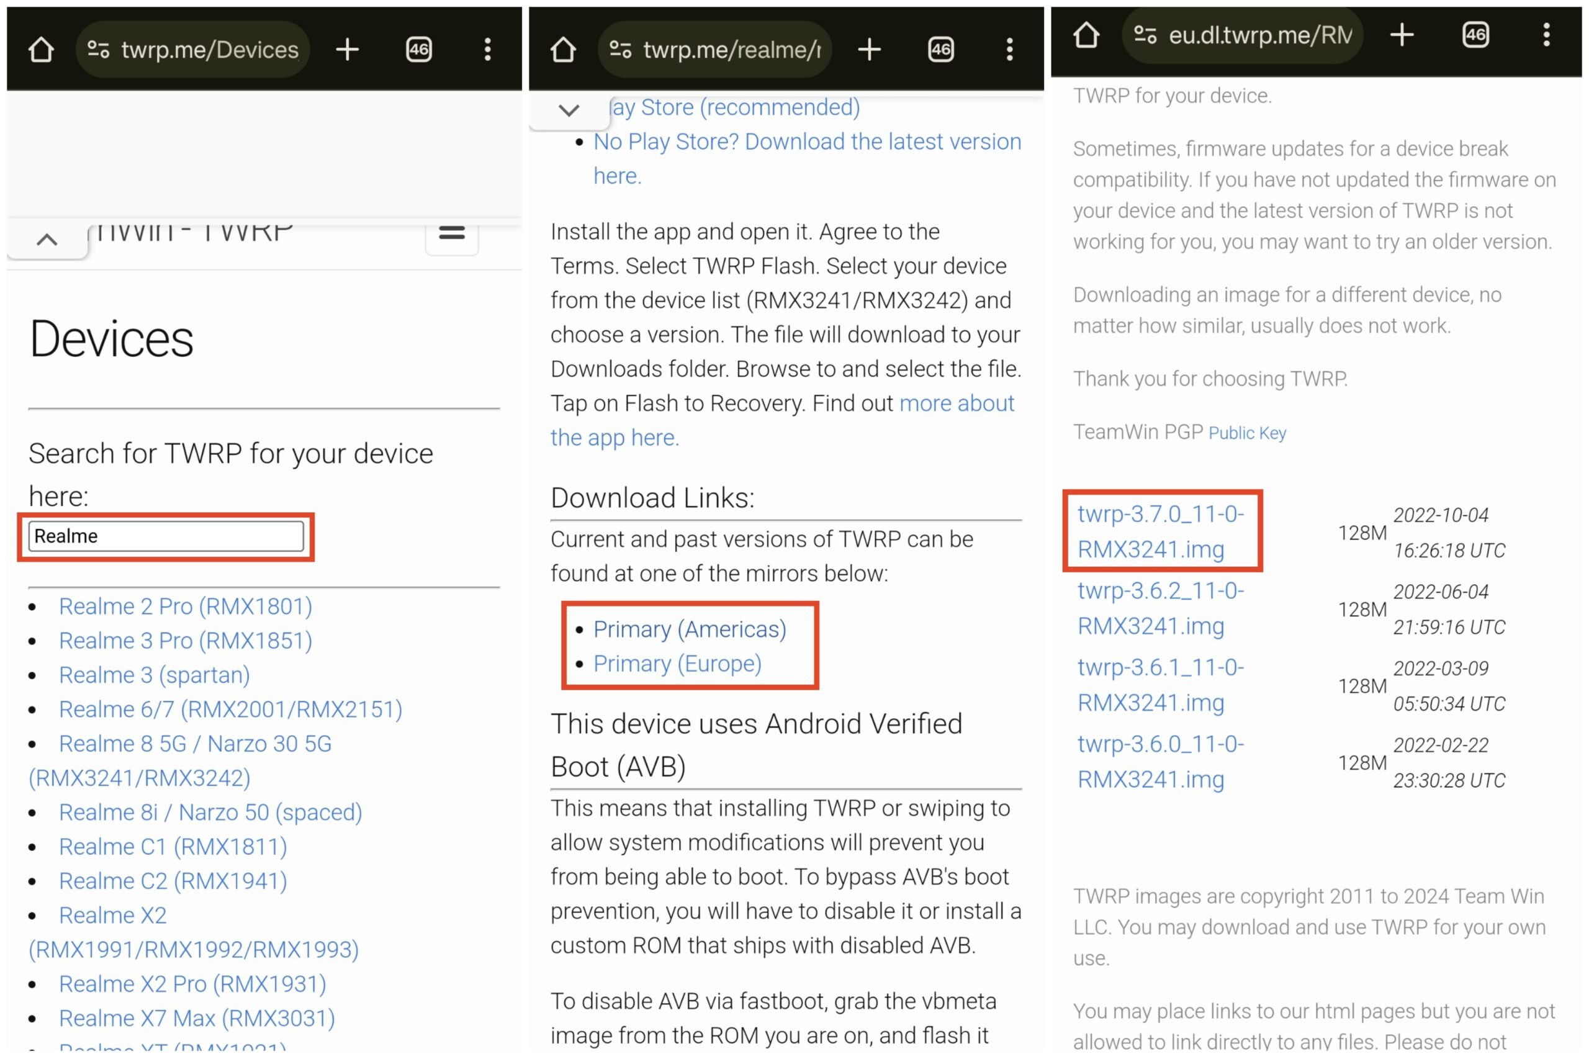Select Realme 2 Pro (RMX1801) from the list

(x=186, y=606)
